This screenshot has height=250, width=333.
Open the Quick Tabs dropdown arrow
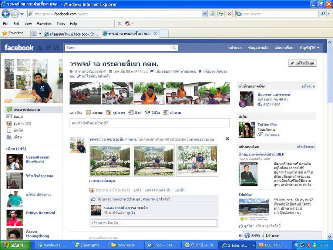(x=39, y=34)
